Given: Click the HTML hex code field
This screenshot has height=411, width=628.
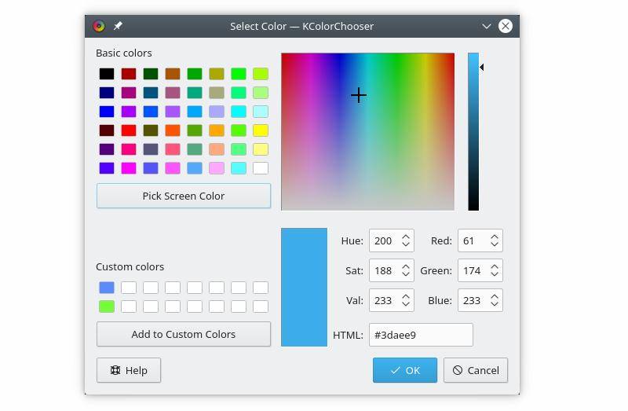Looking at the screenshot, I should coord(421,335).
